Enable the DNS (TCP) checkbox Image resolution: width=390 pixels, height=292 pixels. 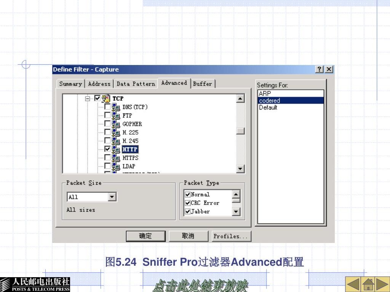tap(107, 107)
